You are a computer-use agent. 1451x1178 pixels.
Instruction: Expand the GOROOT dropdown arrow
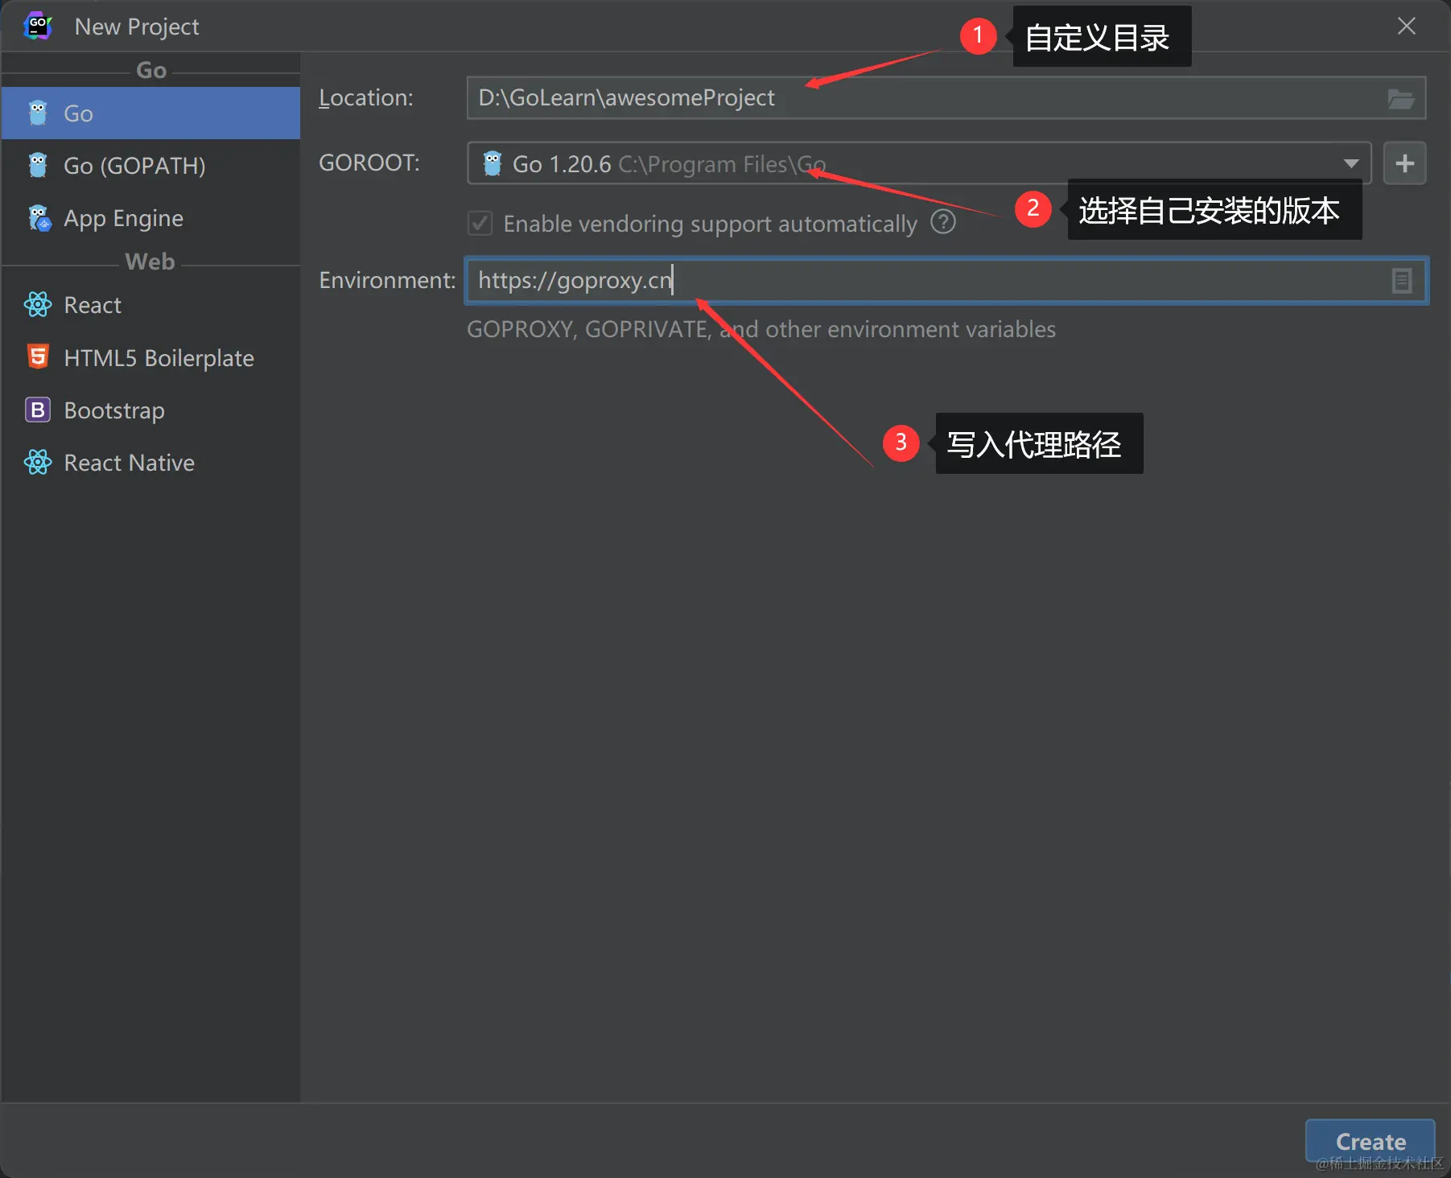pyautogui.click(x=1351, y=163)
